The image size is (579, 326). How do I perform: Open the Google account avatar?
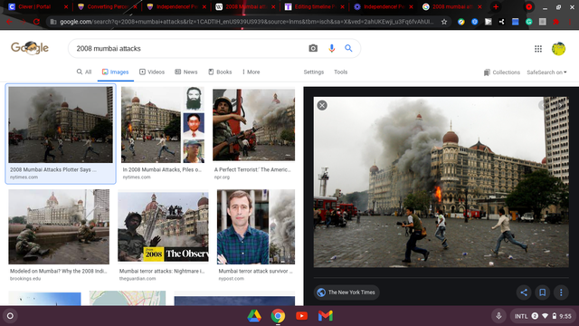558,48
